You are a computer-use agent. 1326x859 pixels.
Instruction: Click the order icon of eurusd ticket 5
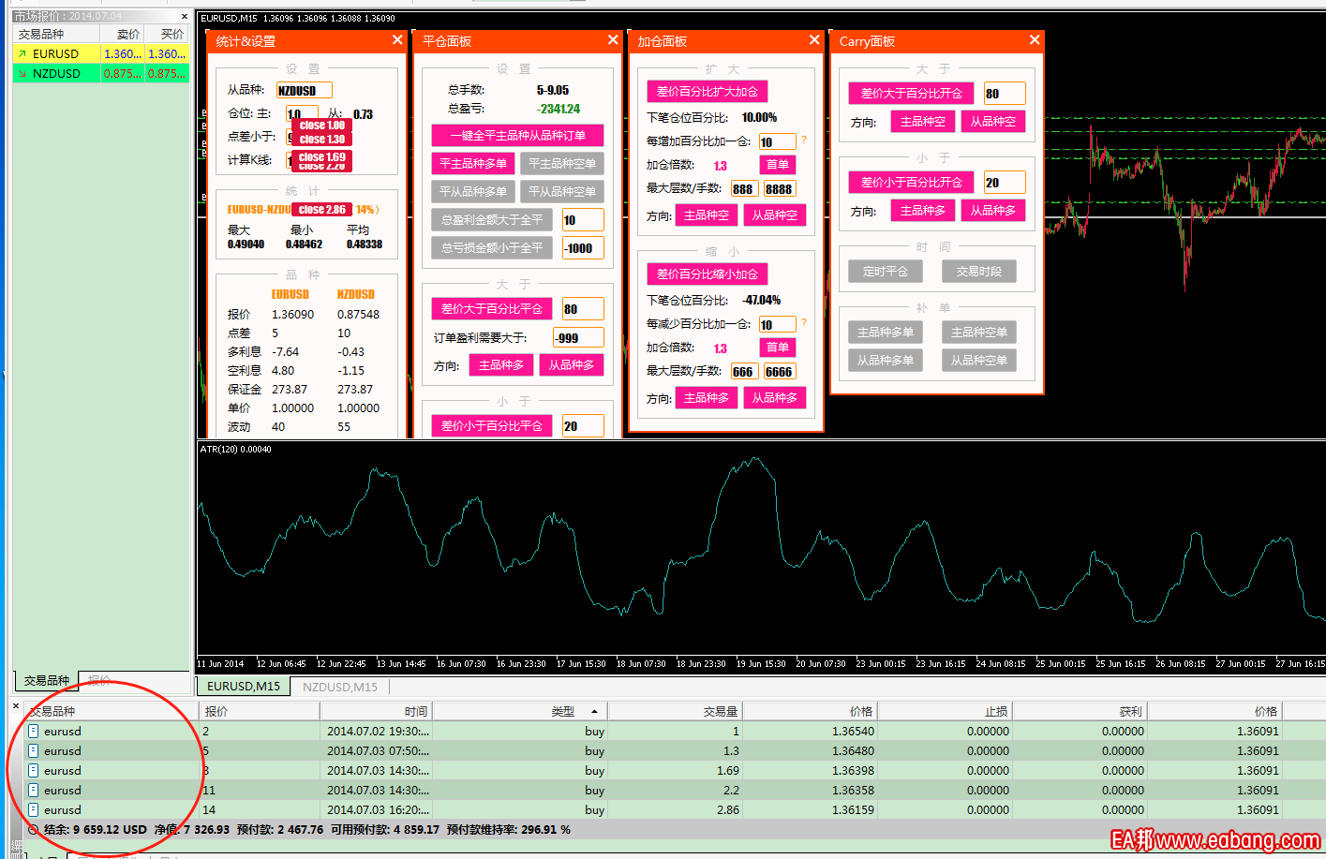pyautogui.click(x=34, y=750)
